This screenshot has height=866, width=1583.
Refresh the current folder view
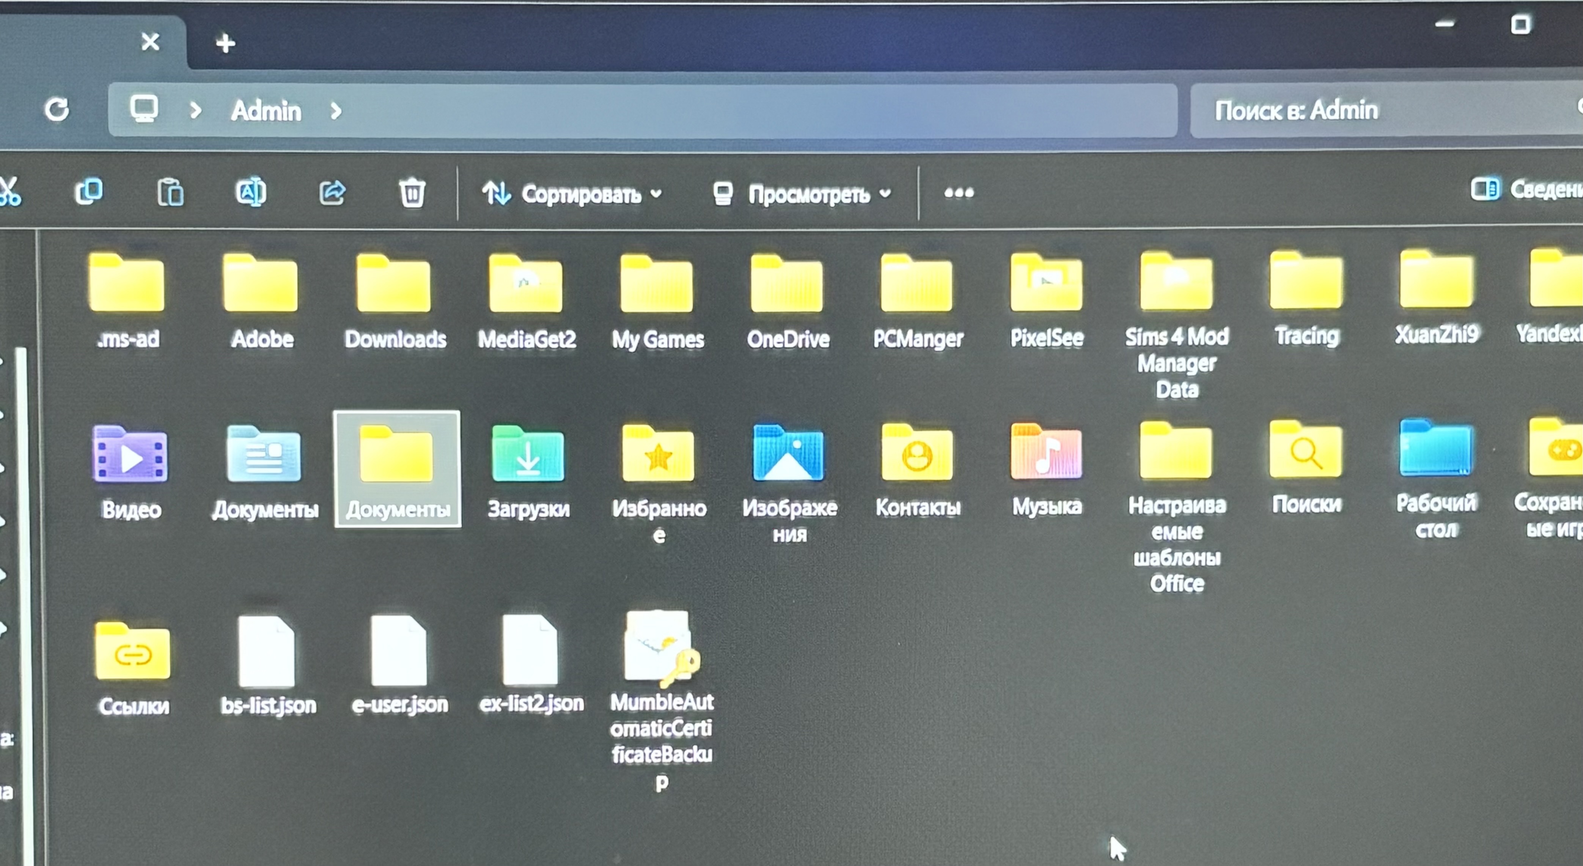point(57,110)
